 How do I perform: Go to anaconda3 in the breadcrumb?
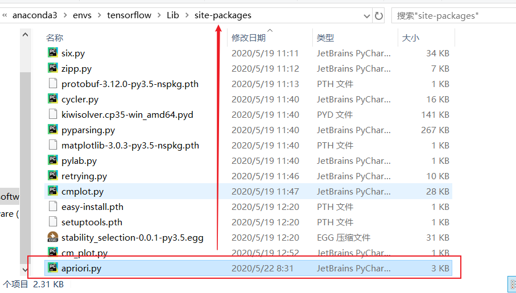tap(35, 15)
